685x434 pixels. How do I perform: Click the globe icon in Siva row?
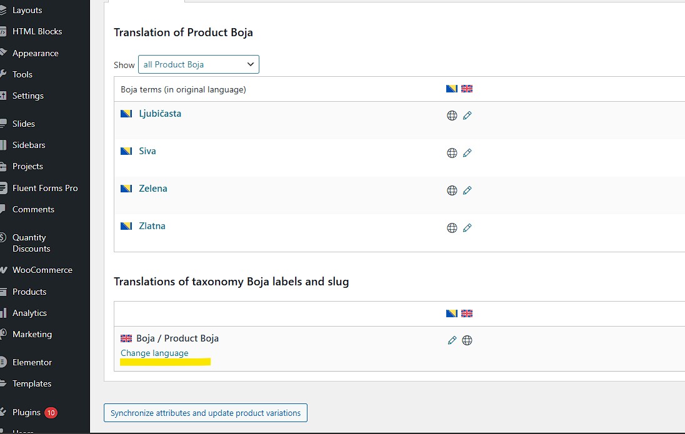tap(452, 153)
